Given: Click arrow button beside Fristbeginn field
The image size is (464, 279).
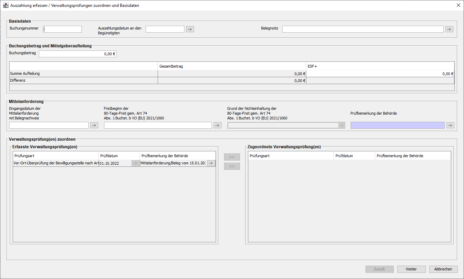Looking at the screenshot, I should [x=217, y=125].
